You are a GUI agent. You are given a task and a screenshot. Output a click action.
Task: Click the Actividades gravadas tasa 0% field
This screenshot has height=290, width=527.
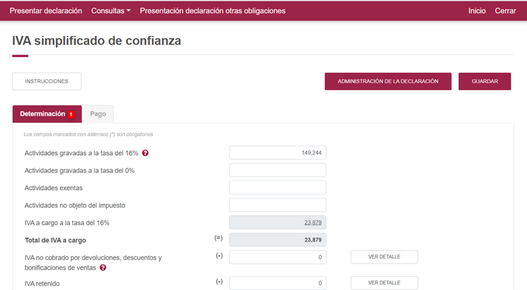pyautogui.click(x=277, y=170)
